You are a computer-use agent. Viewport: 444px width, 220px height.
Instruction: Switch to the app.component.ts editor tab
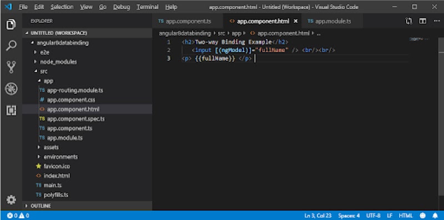188,21
